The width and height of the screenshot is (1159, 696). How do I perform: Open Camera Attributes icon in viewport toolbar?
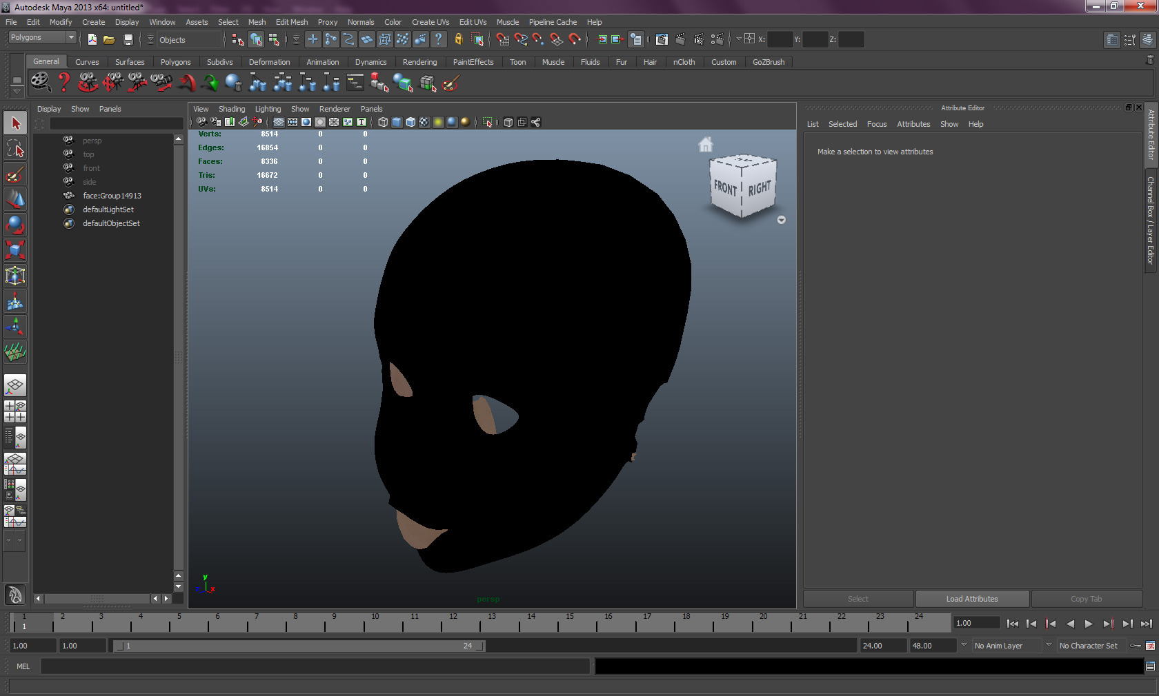pyautogui.click(x=216, y=122)
